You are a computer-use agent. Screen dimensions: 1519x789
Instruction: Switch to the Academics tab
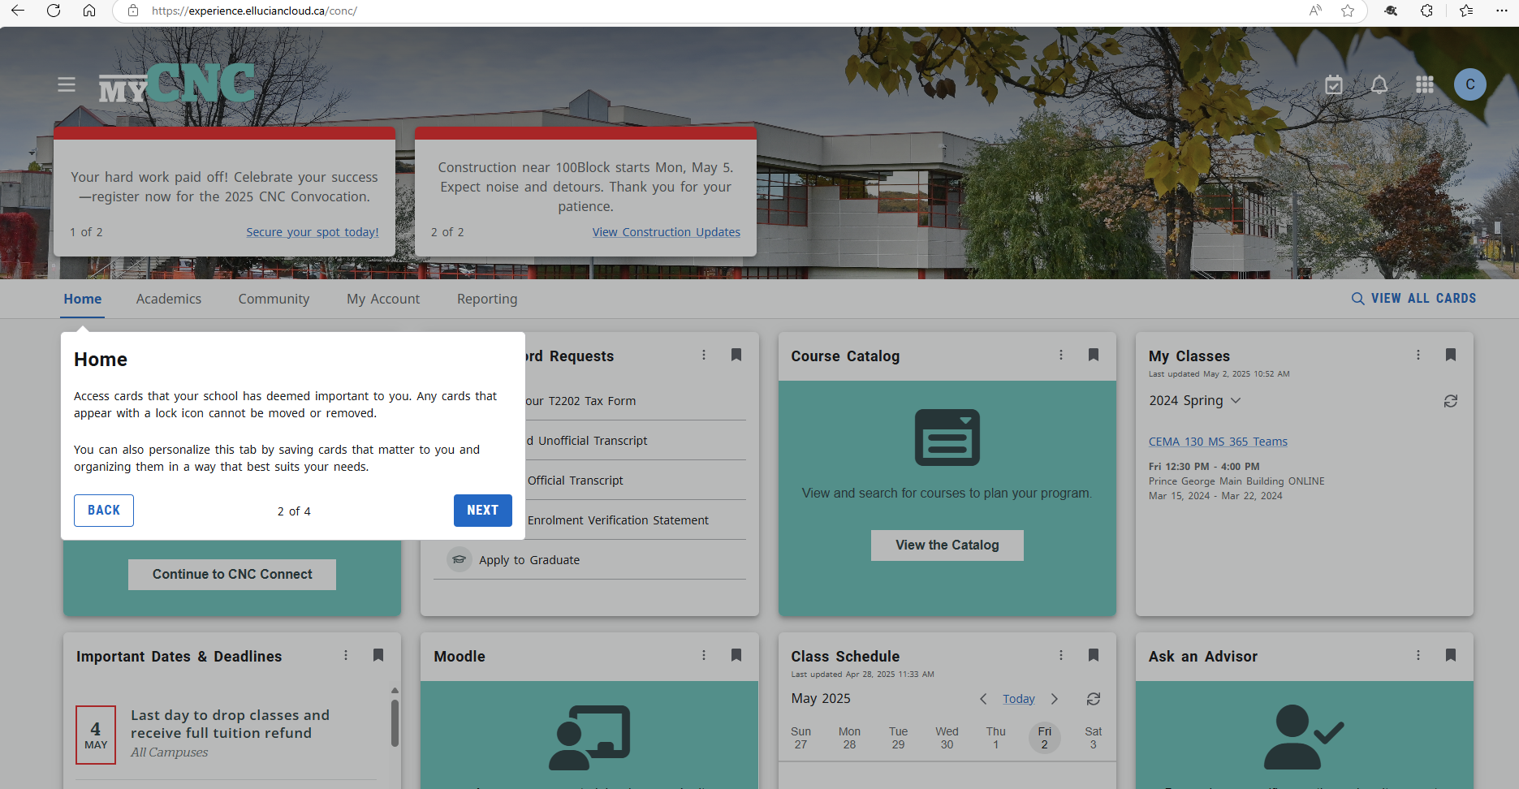(169, 299)
